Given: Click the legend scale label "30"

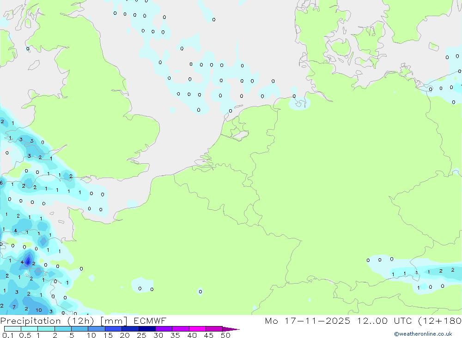Looking at the screenshot, I should pos(158,335).
